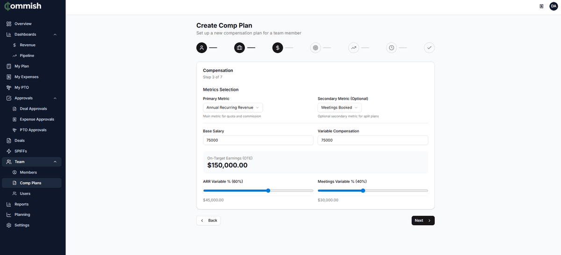Click the Team people icon

coord(9,162)
